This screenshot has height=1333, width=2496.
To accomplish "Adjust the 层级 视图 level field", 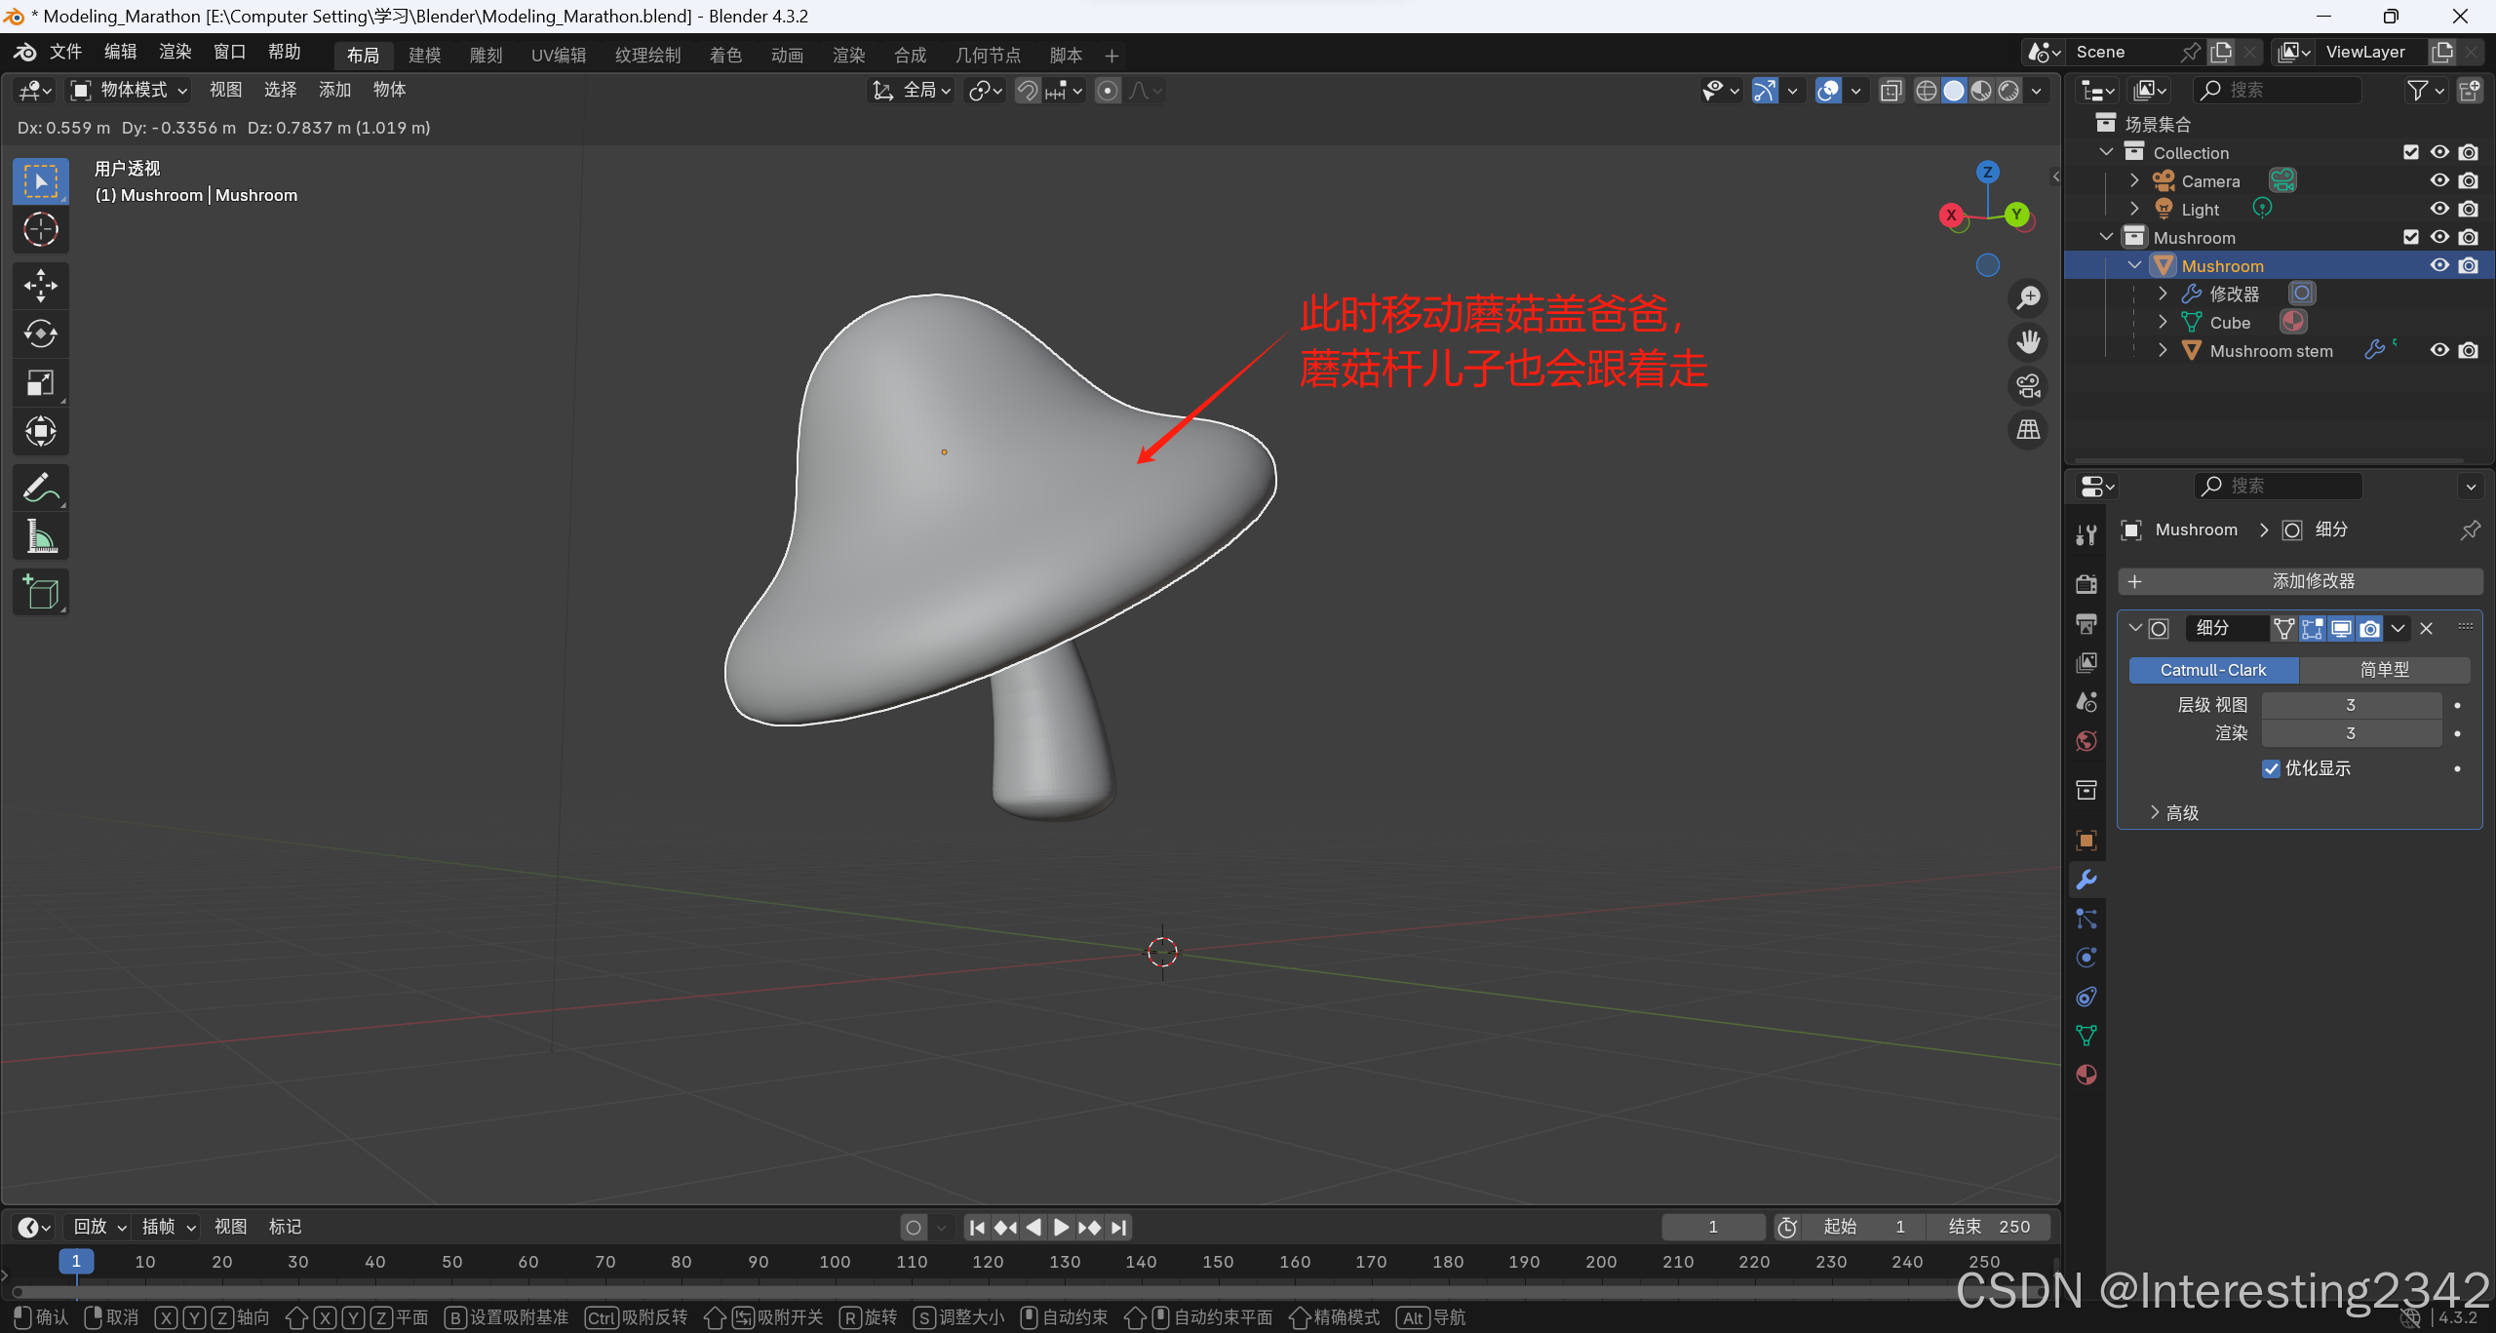I will [2351, 705].
